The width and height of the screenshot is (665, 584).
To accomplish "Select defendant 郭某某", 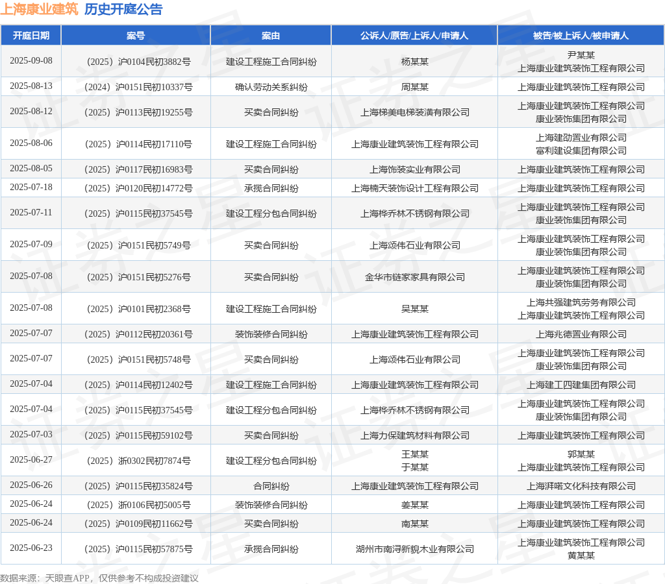I will 581,454.
